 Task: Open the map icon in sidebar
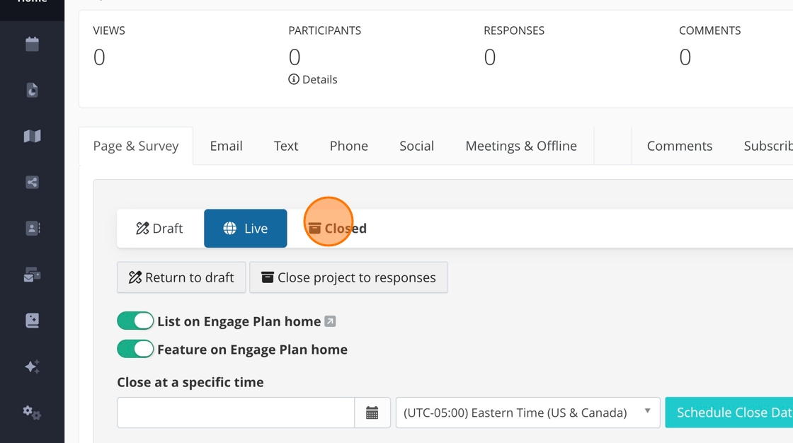(32, 137)
